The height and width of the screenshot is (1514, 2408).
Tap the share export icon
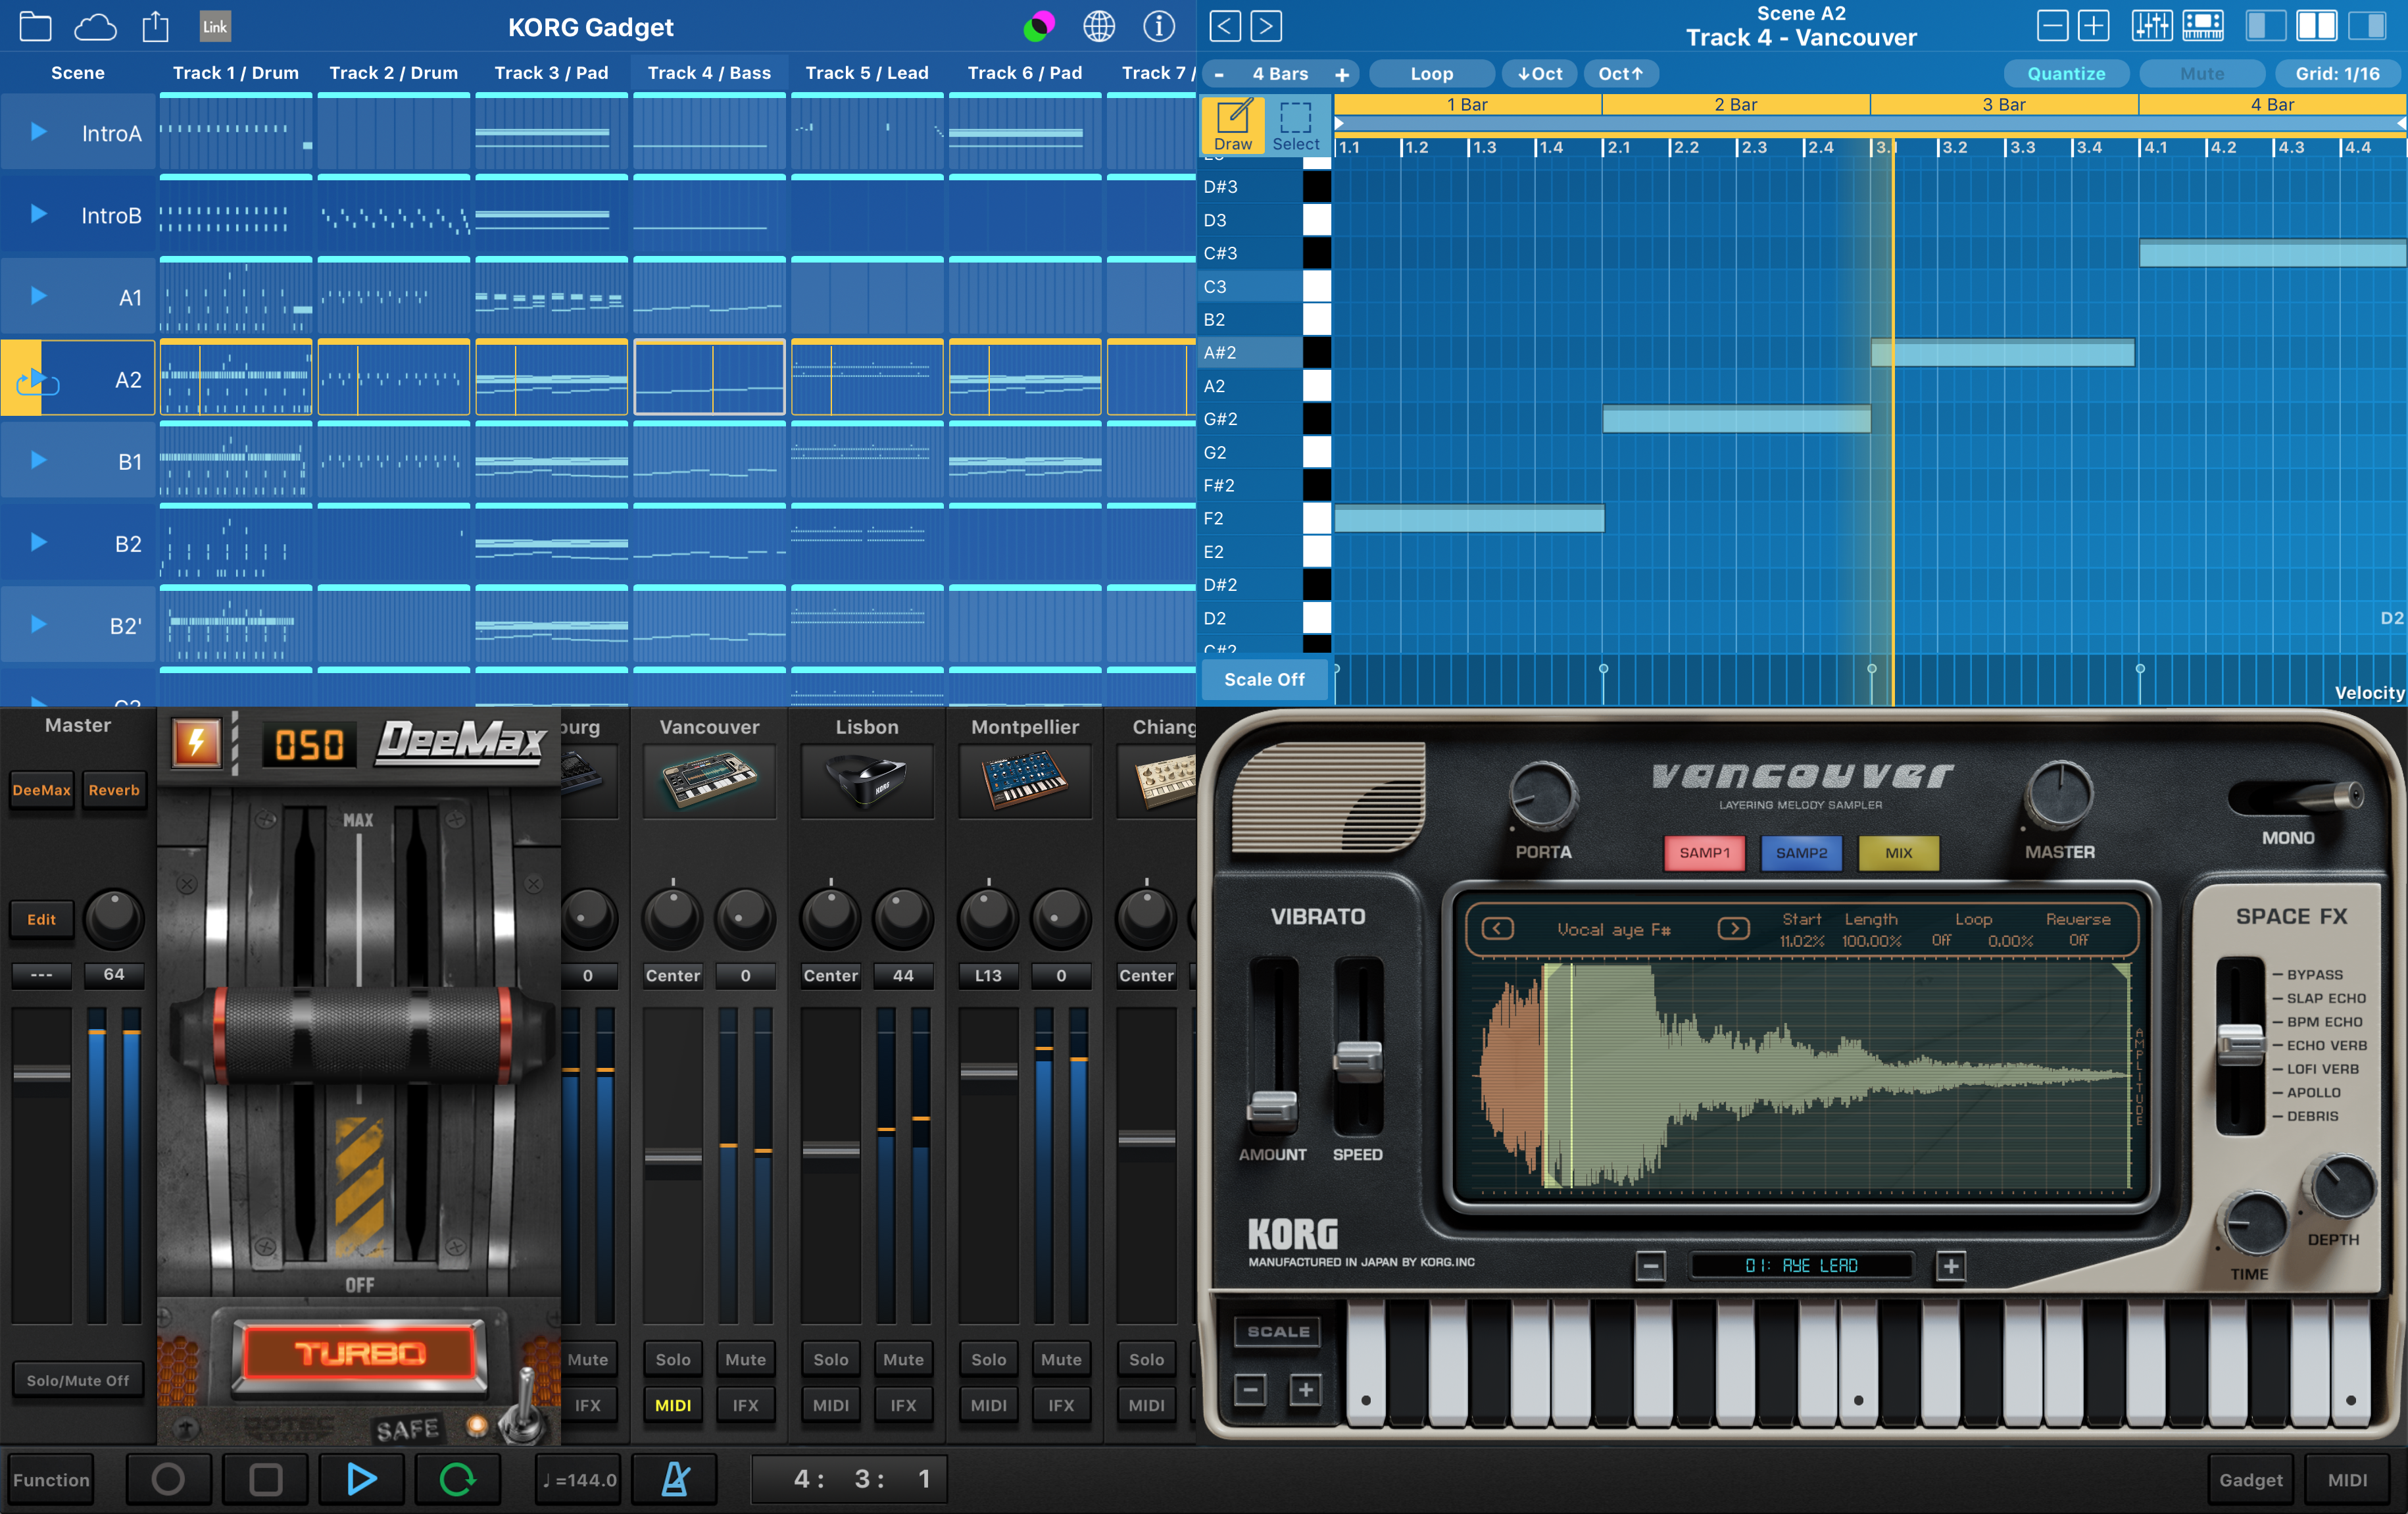155,26
